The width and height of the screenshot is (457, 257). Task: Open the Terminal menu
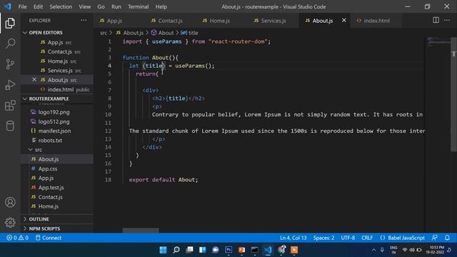pos(138,6)
